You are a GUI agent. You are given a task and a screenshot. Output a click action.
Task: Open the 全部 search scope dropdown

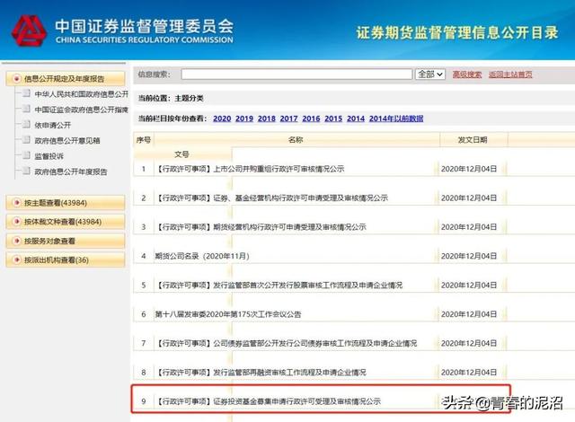[x=430, y=74]
